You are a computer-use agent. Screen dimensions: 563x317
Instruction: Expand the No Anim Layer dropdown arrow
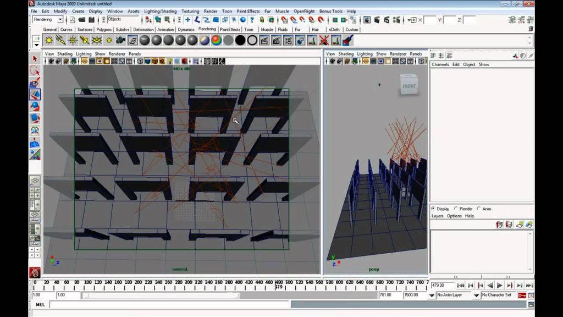(432, 295)
